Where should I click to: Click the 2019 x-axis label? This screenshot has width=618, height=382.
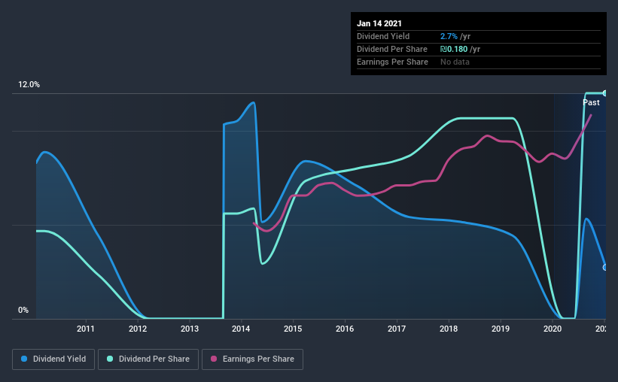(x=501, y=329)
